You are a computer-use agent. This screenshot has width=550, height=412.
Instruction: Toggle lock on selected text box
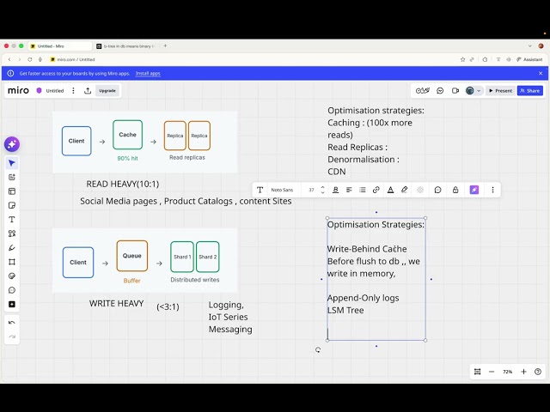[x=455, y=190]
